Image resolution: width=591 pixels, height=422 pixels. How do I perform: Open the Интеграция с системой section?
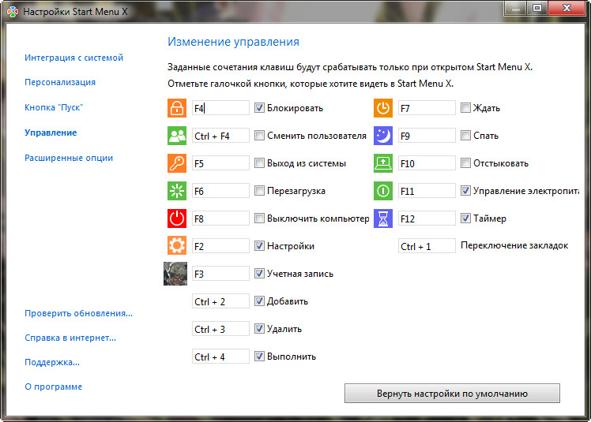74,58
